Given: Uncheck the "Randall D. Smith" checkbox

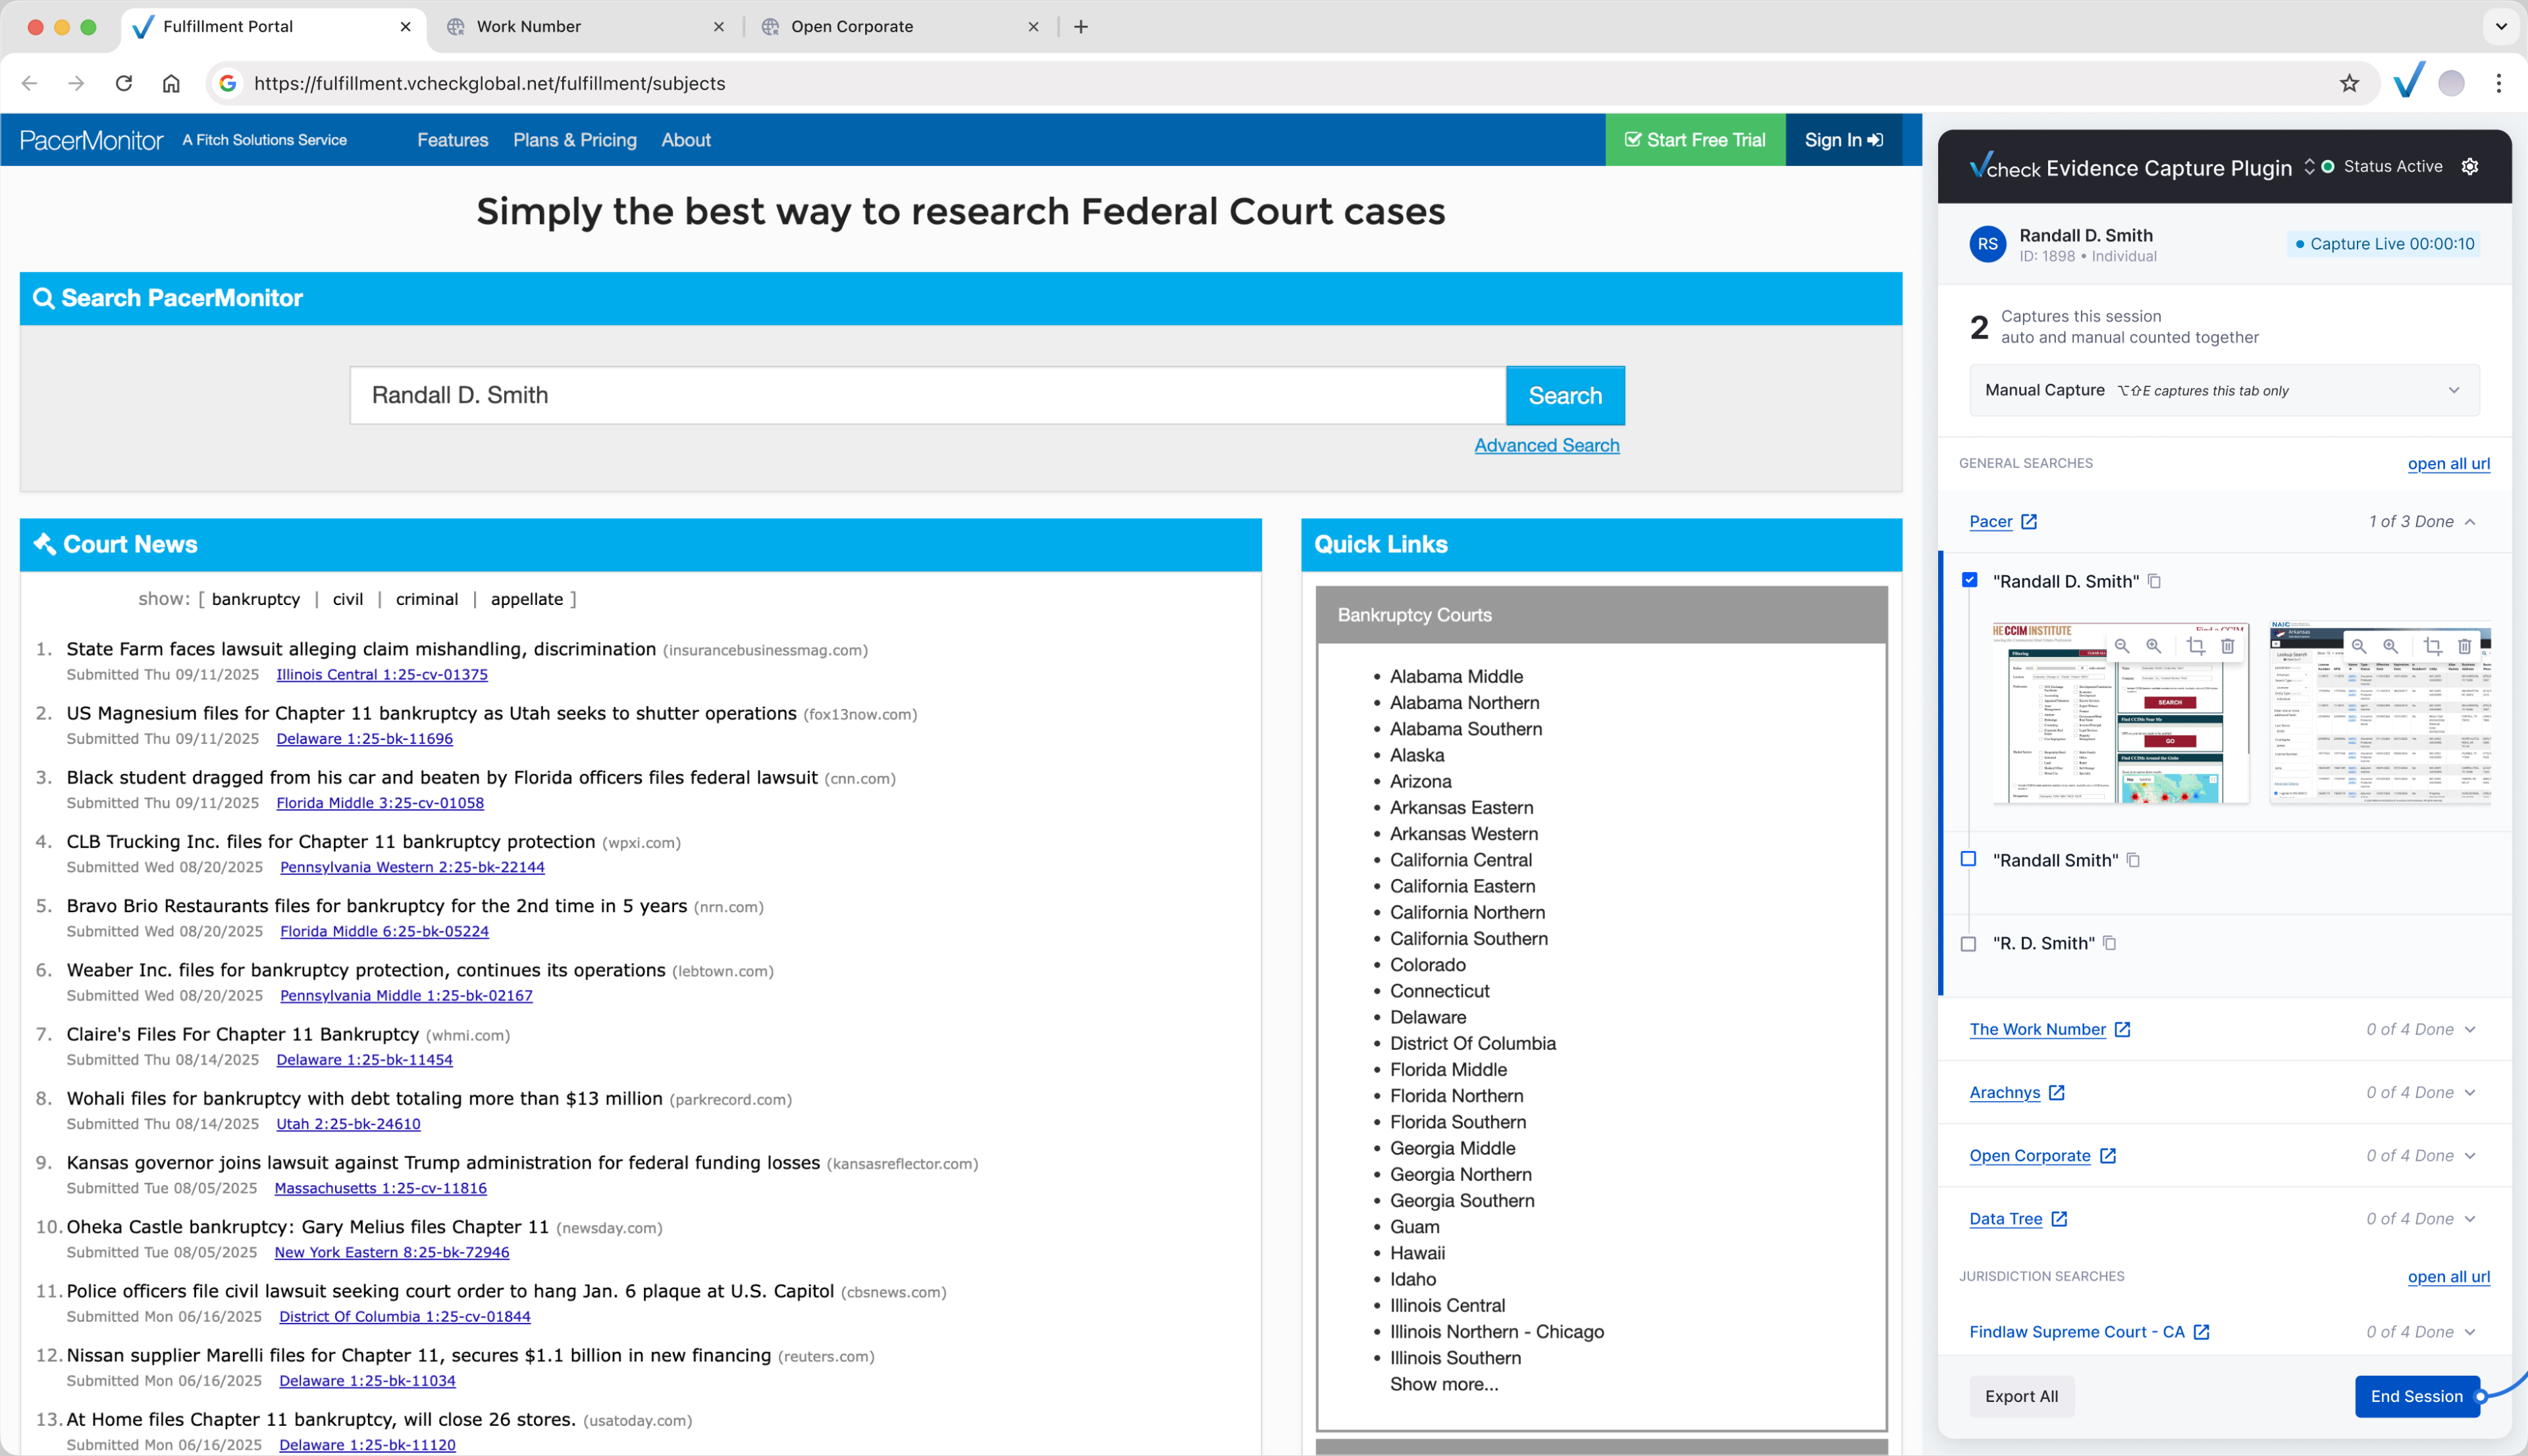Looking at the screenshot, I should [x=1970, y=580].
